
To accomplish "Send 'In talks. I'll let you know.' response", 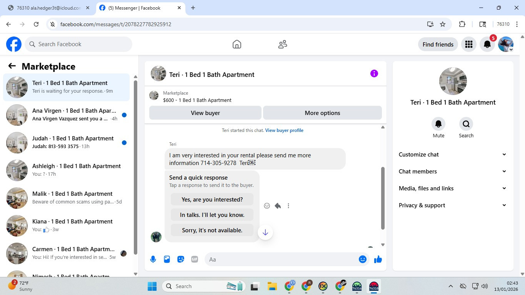I will click(x=212, y=215).
